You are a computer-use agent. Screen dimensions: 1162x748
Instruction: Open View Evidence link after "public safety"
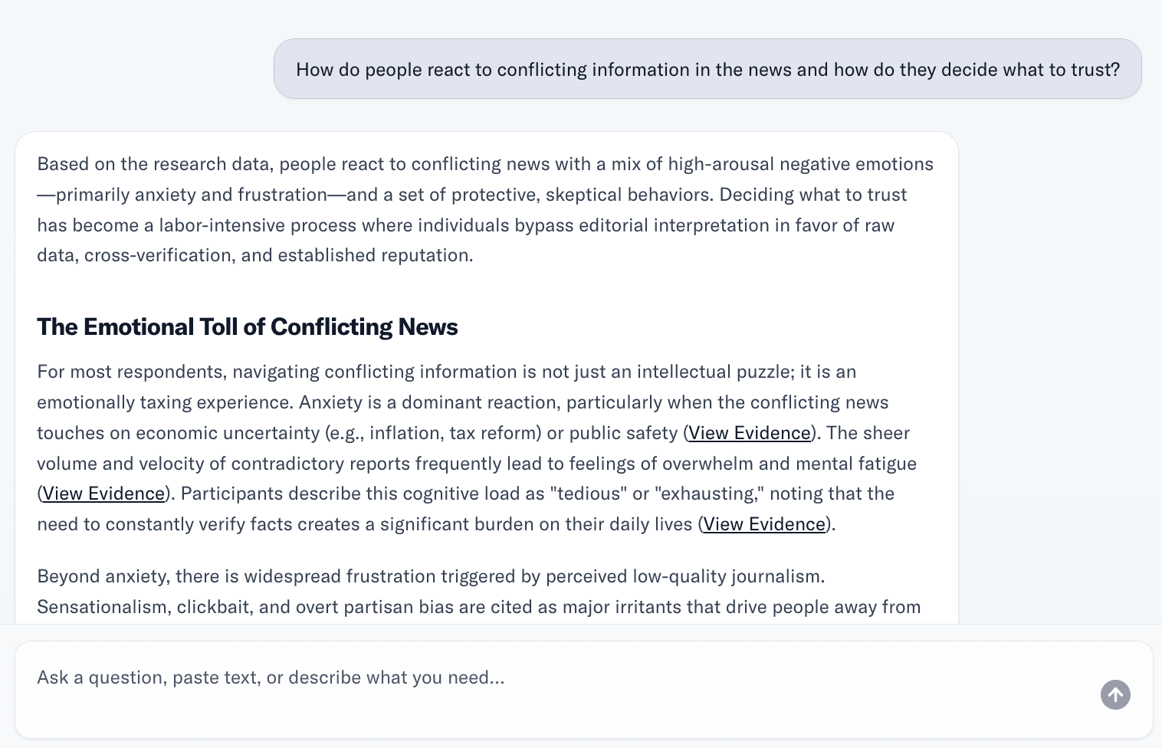pos(749,433)
